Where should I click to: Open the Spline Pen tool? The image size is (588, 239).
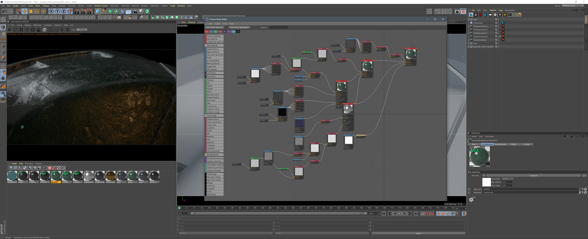tap(104, 11)
